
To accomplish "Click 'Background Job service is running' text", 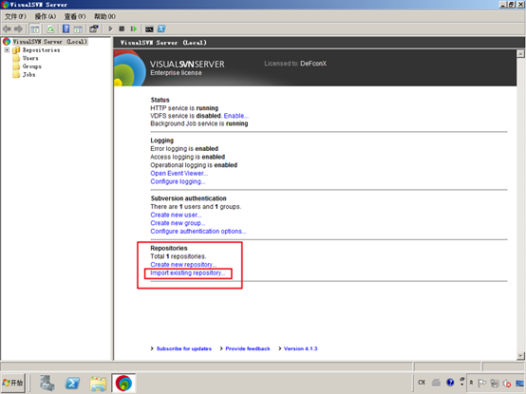I will [x=199, y=123].
